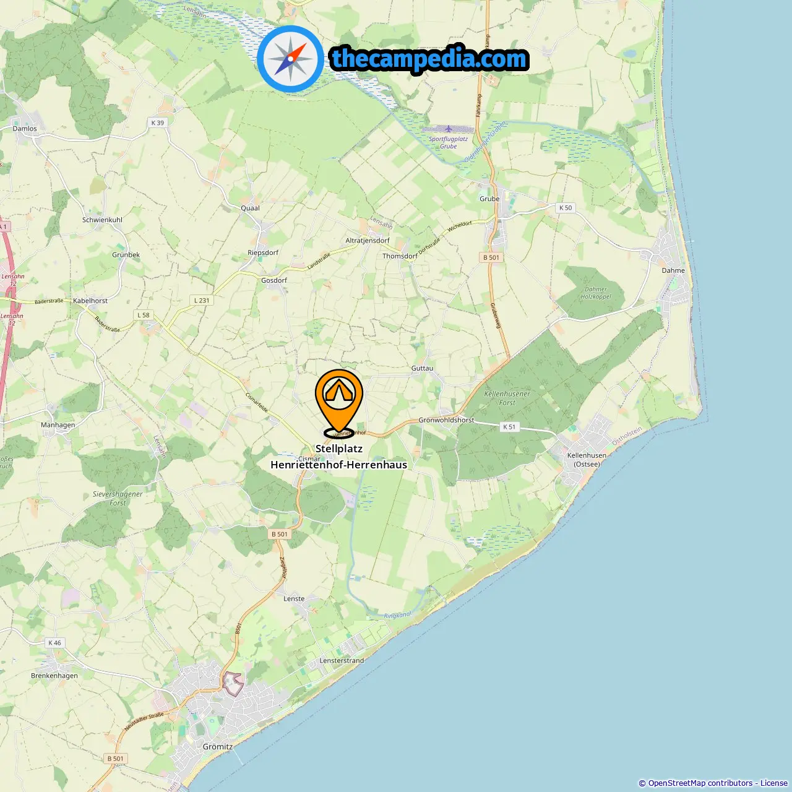Click the Sportflugplatz Grube airfield icon

pyautogui.click(x=449, y=129)
